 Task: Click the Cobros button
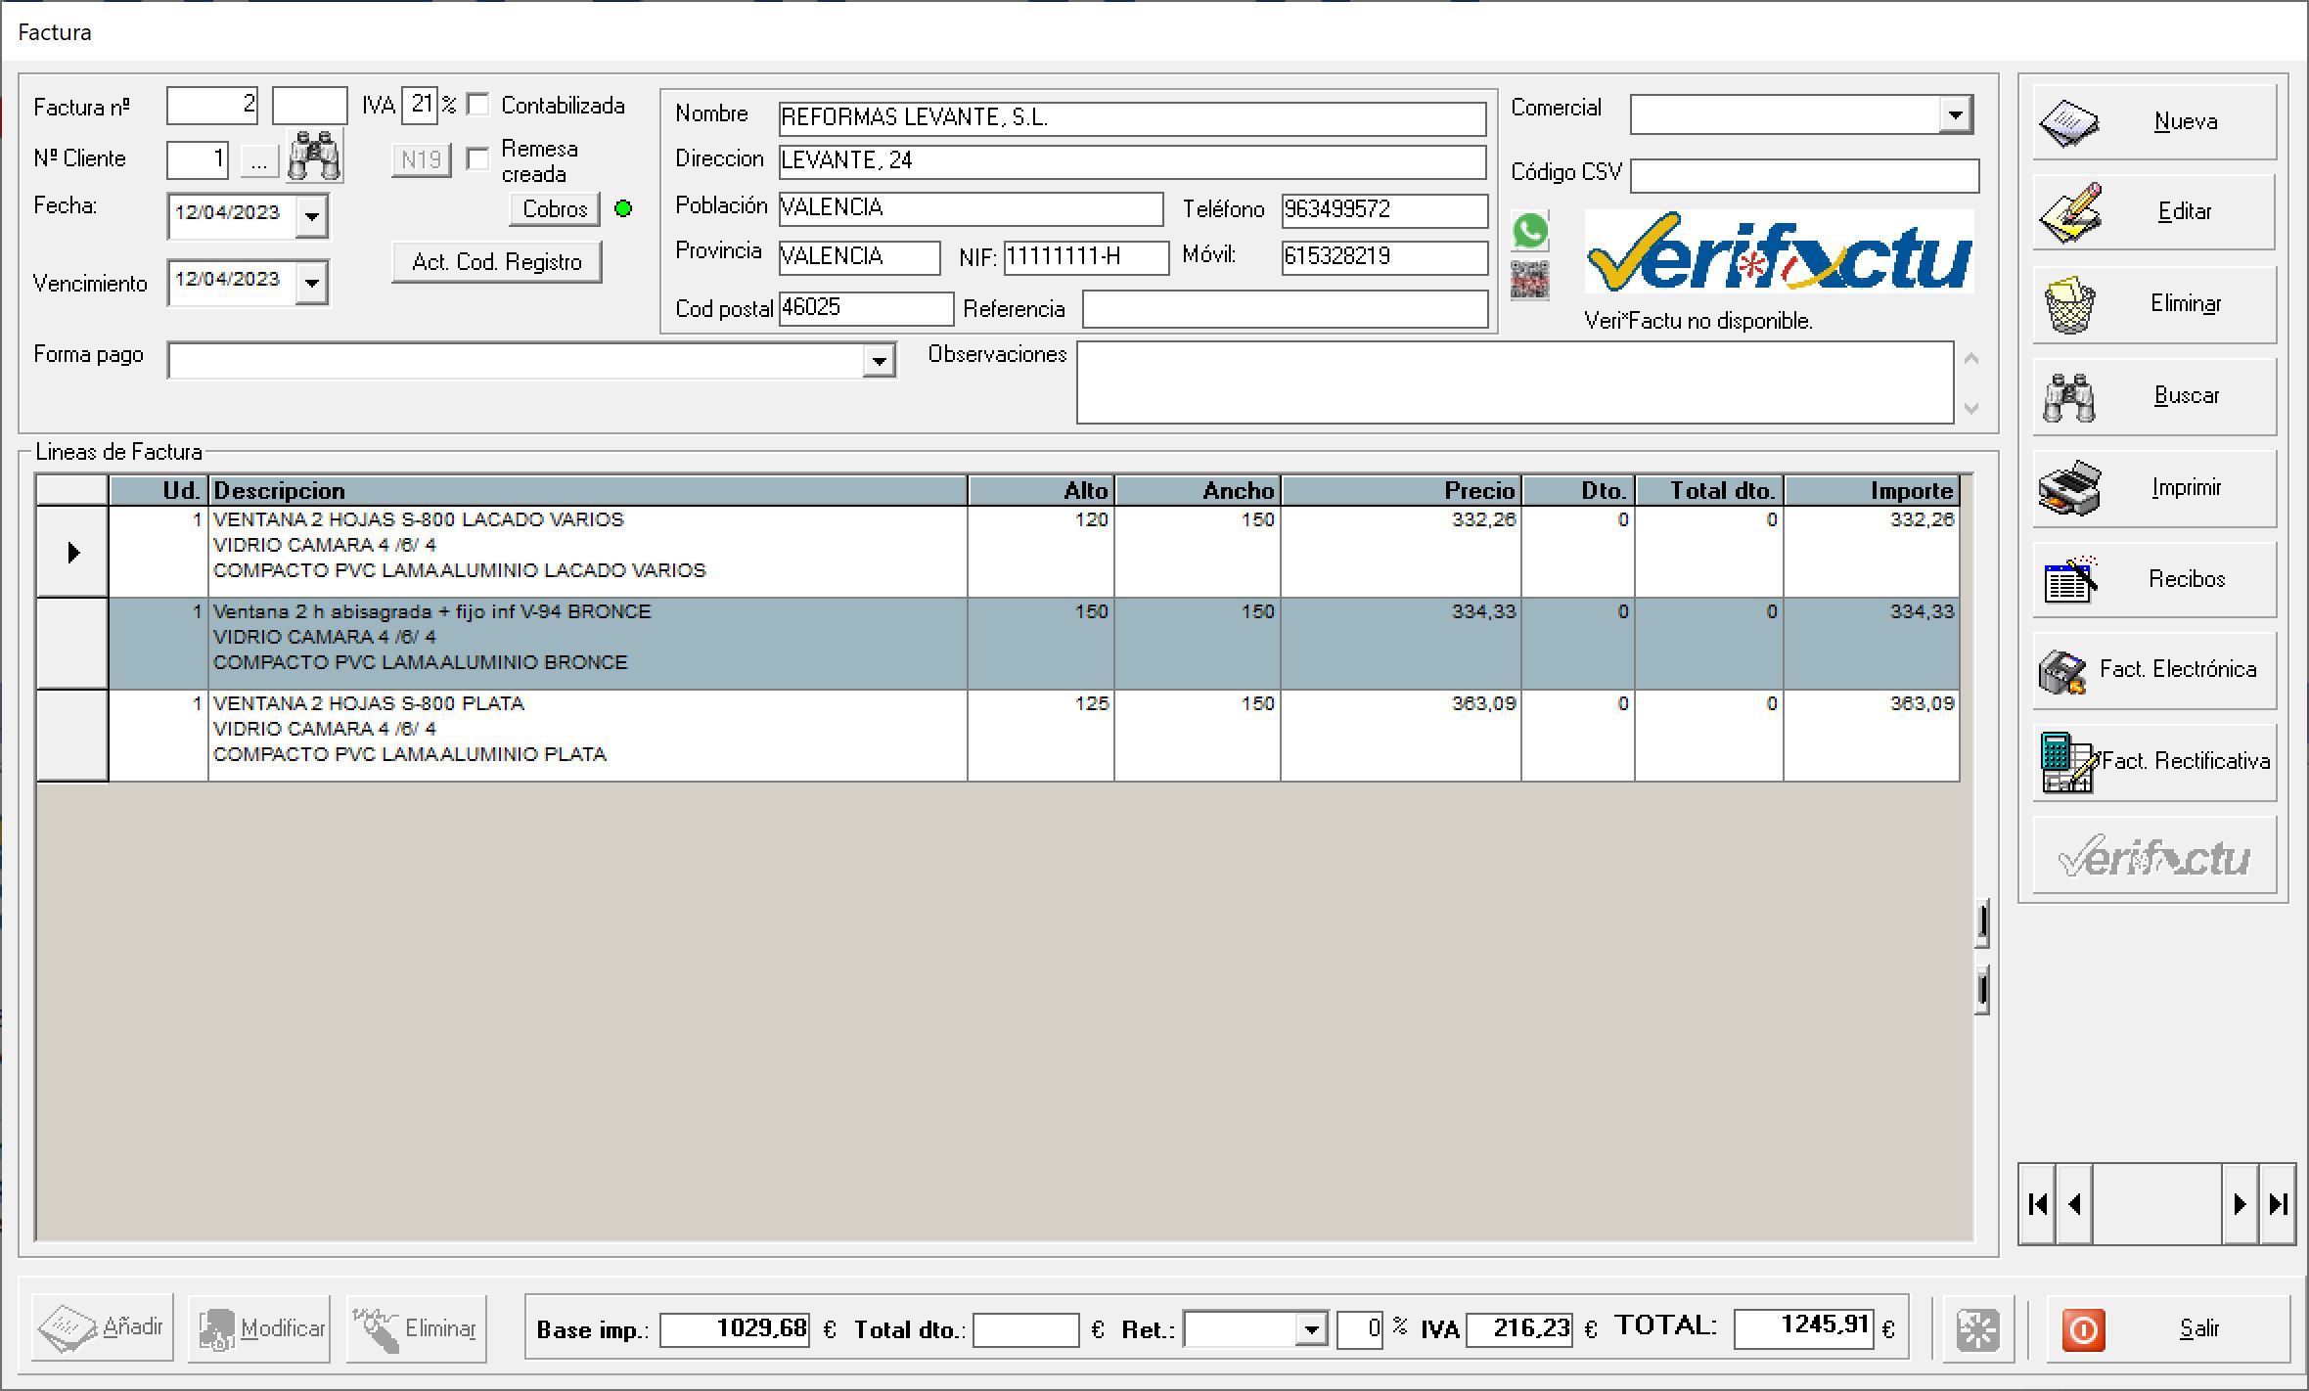click(x=555, y=209)
